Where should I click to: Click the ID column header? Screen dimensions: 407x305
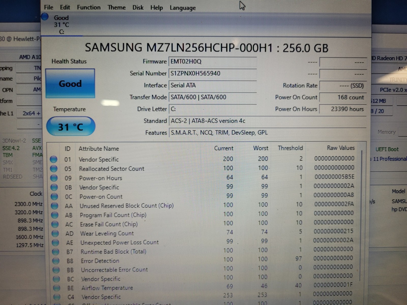coord(67,149)
